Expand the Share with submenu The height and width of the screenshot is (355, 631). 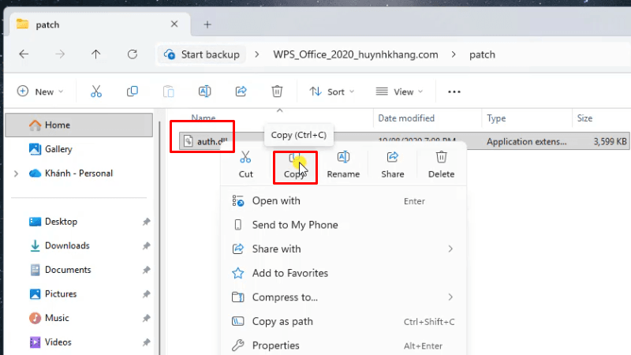450,249
